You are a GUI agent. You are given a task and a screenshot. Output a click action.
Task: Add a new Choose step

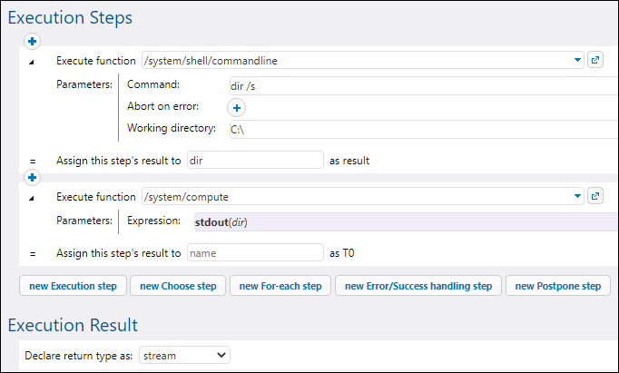point(178,286)
